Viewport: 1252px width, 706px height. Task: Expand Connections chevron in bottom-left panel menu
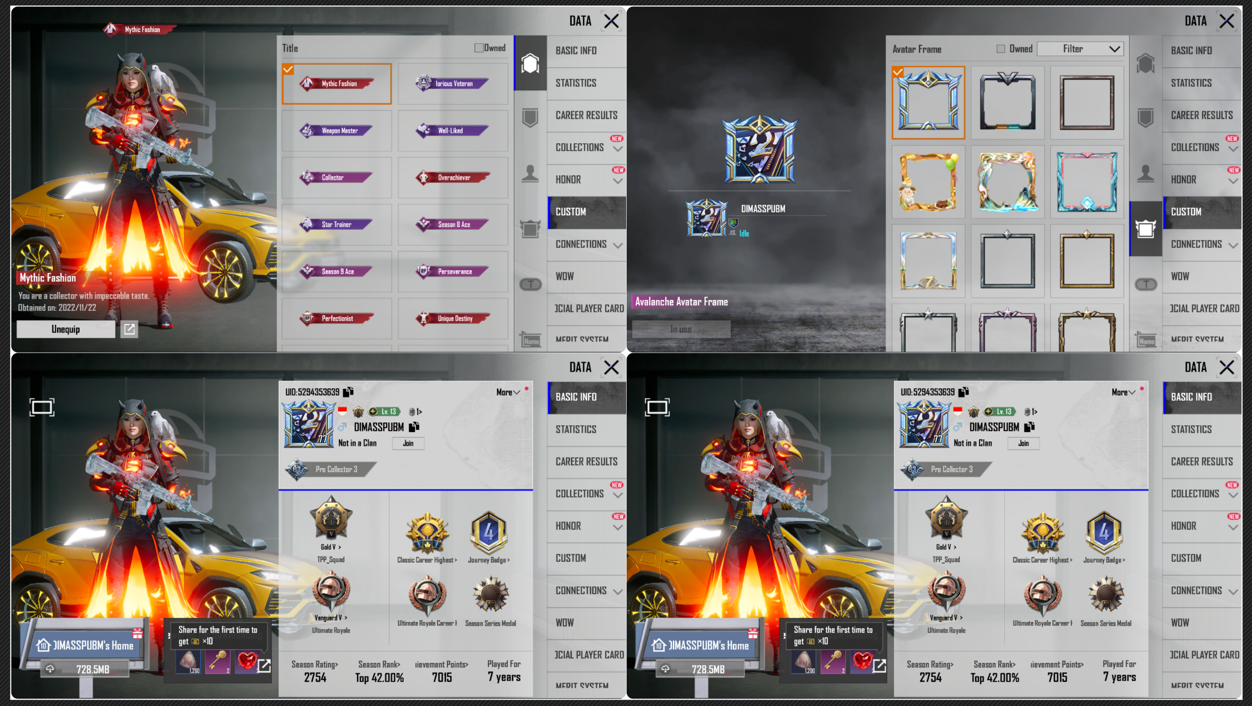point(618,592)
